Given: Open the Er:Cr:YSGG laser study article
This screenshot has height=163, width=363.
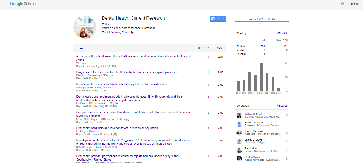Looking at the screenshot, I should (134, 142).
